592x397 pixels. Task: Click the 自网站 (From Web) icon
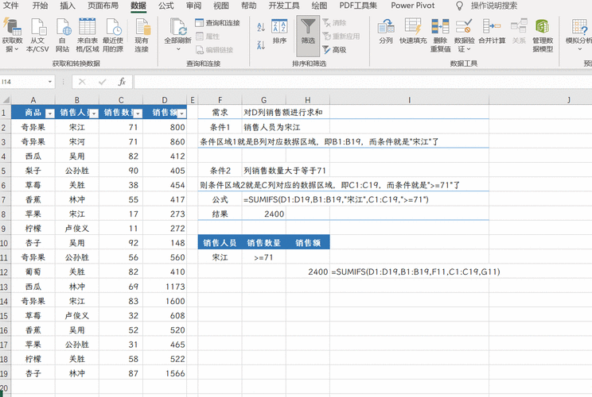coord(63,26)
